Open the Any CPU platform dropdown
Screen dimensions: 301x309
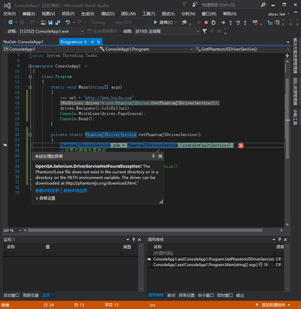(132, 22)
